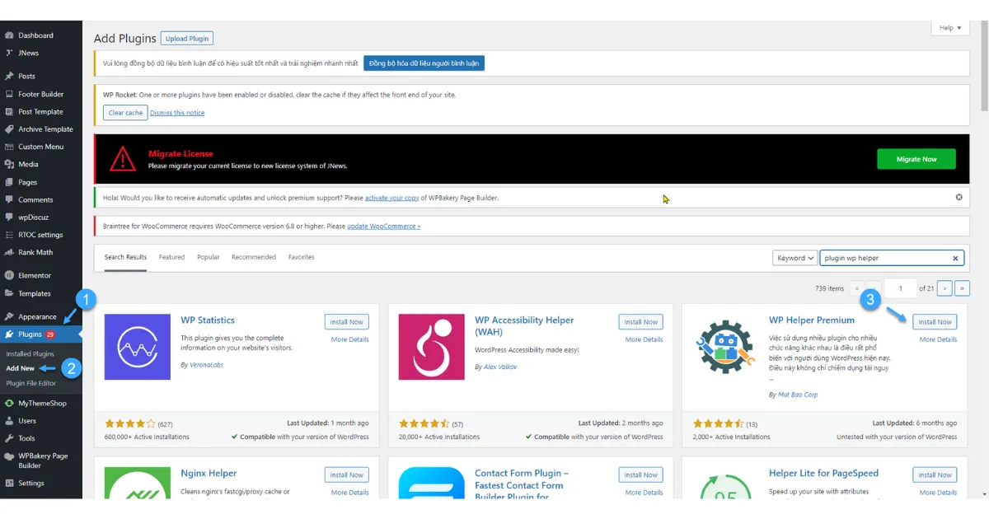
Task: Click the Footer Builder sidebar icon
Action: [9, 94]
